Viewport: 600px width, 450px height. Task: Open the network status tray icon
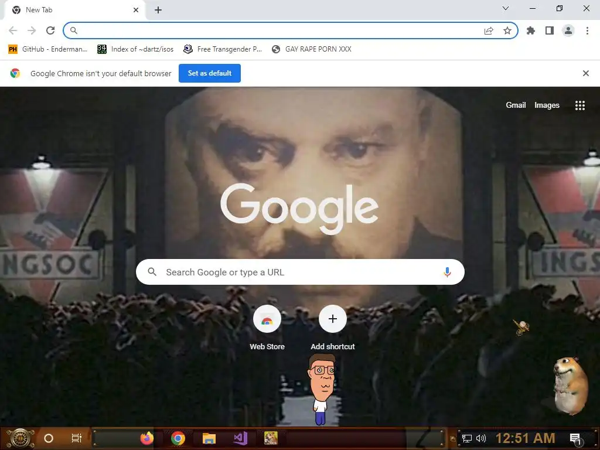click(467, 438)
